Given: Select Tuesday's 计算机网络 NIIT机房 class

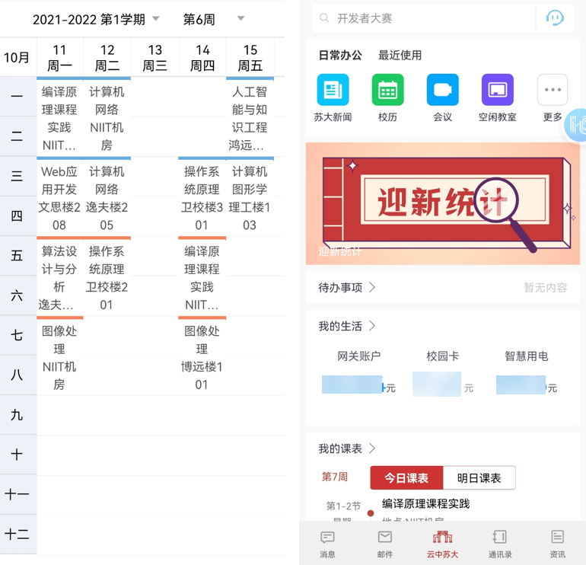Looking at the screenshot, I should (107, 117).
